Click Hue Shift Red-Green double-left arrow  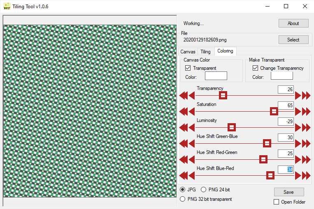tap(184, 159)
